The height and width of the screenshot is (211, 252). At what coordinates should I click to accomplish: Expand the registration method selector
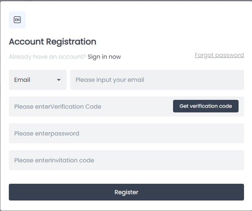tap(37, 80)
